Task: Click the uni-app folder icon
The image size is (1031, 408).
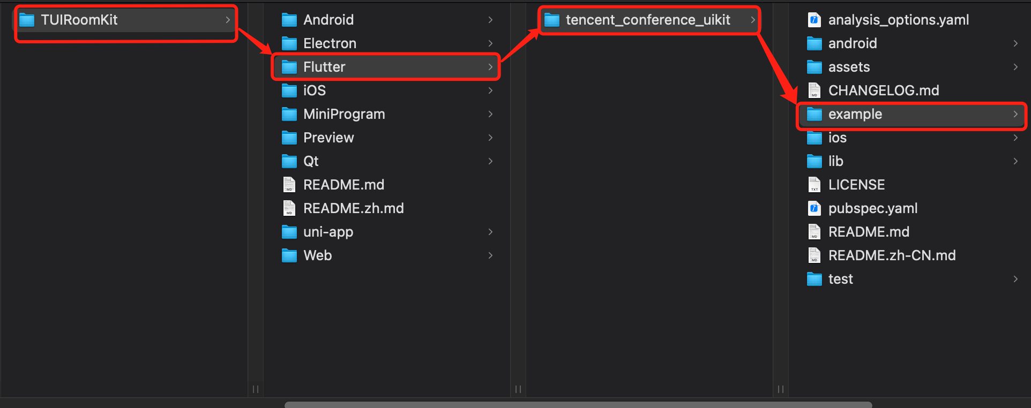Action: point(289,232)
